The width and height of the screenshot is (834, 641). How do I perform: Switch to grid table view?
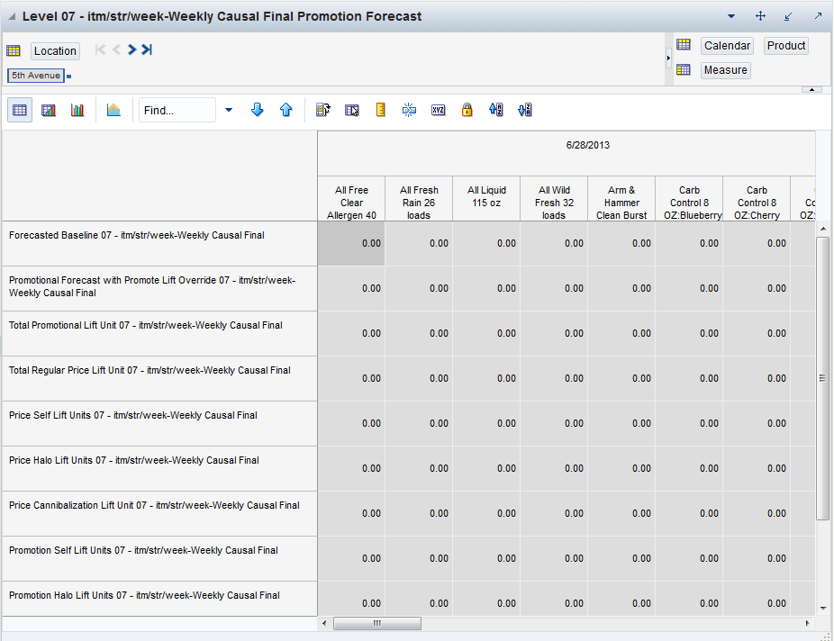tap(20, 110)
